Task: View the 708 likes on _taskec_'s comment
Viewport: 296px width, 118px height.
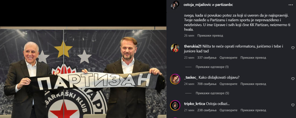Action: 207,84
